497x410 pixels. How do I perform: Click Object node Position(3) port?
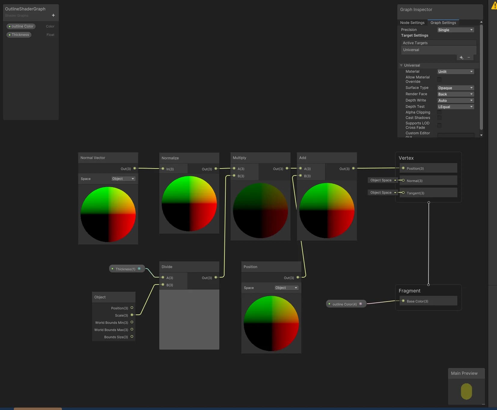click(132, 308)
